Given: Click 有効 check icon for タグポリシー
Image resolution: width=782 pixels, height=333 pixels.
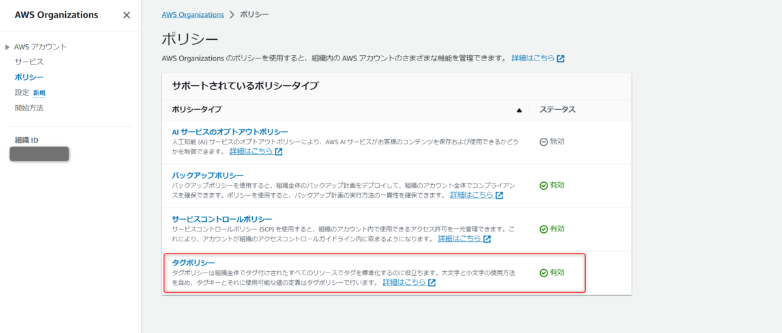Looking at the screenshot, I should pos(543,273).
